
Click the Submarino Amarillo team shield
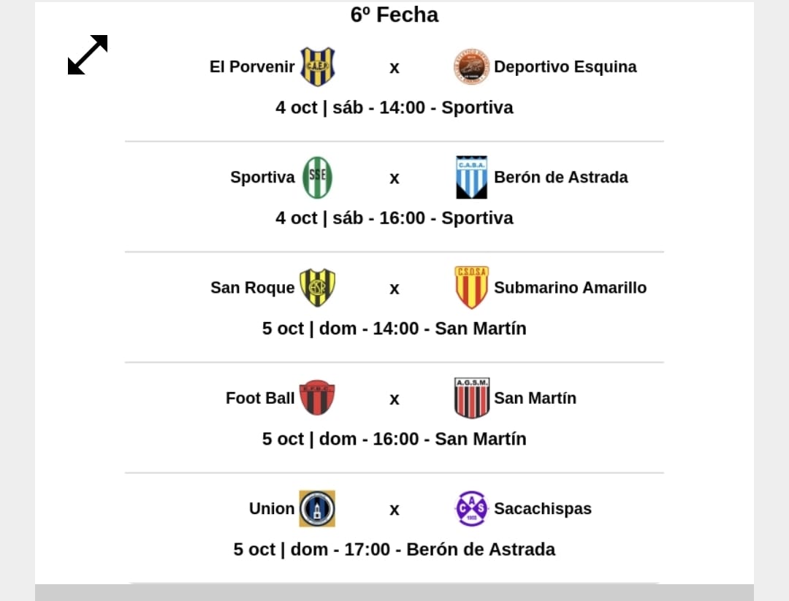pyautogui.click(x=471, y=288)
